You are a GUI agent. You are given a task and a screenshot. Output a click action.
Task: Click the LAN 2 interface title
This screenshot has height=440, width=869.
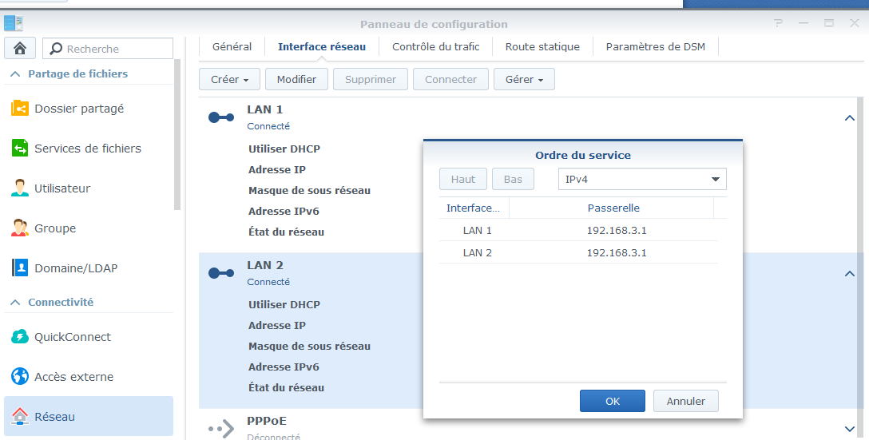coord(265,265)
